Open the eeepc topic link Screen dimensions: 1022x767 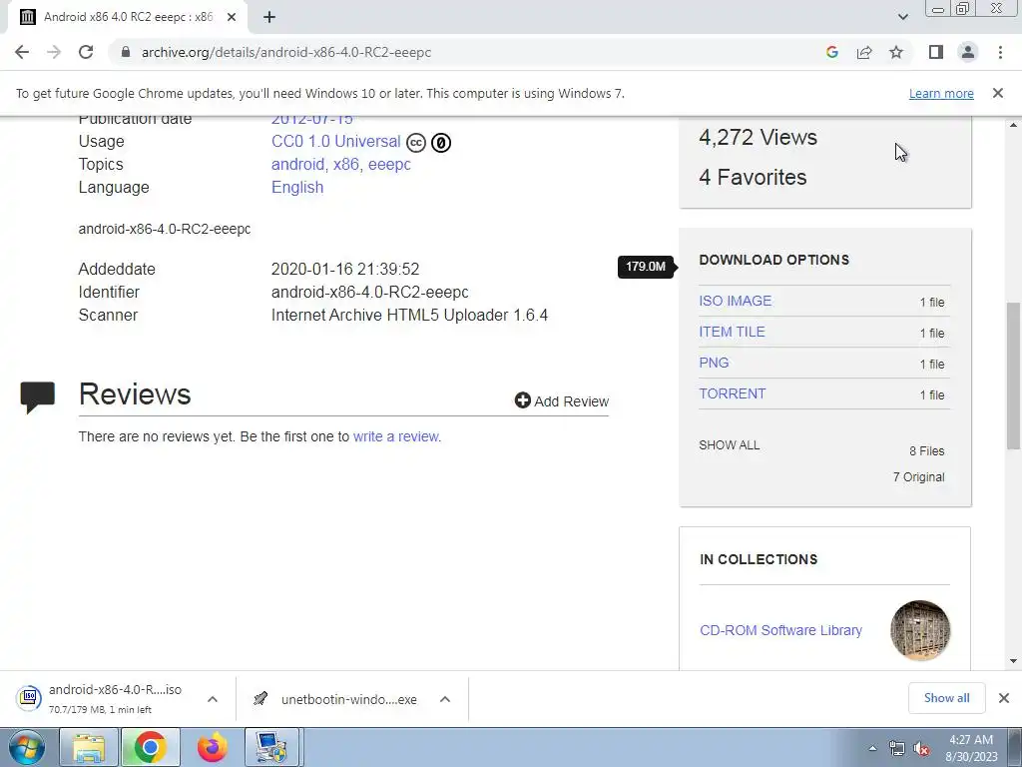coord(389,165)
